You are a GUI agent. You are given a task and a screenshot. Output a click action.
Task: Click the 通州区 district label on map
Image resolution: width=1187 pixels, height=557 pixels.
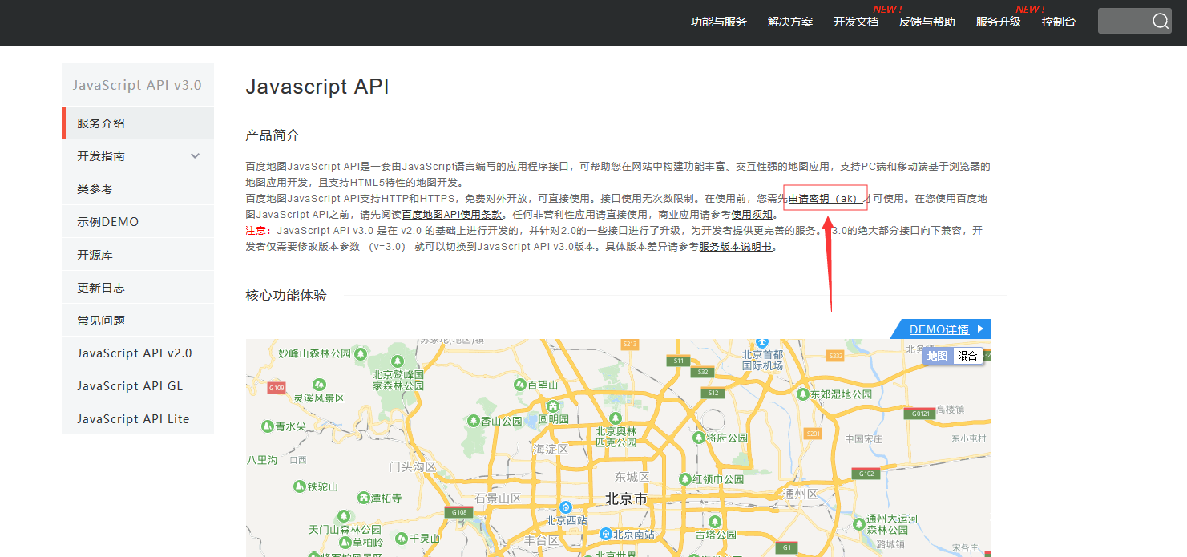(801, 494)
